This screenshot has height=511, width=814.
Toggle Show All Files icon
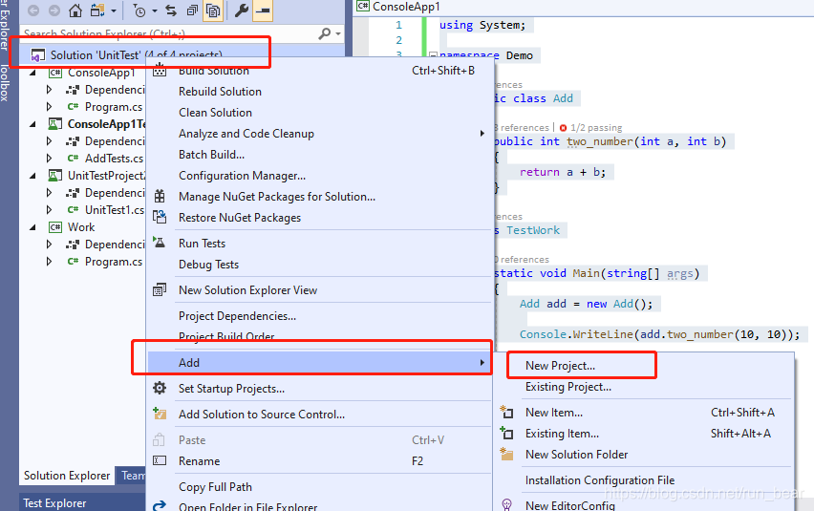tap(213, 11)
